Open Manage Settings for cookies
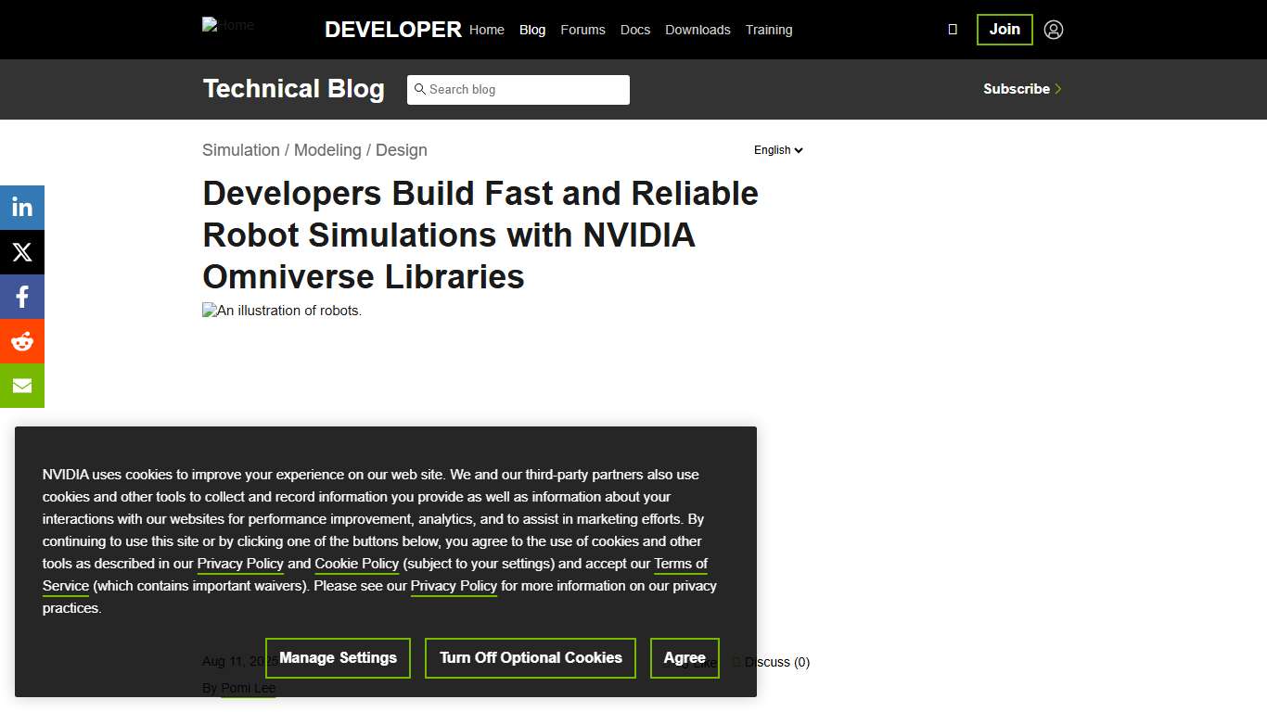Screen dimensions: 1267x712 click(x=338, y=657)
